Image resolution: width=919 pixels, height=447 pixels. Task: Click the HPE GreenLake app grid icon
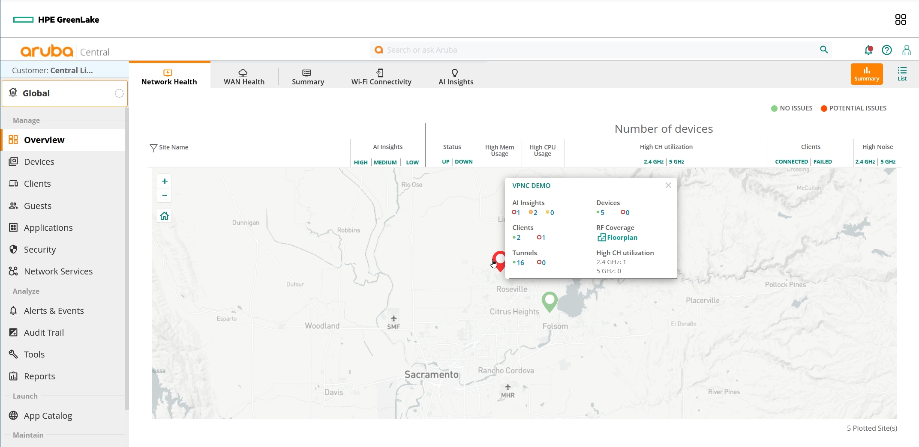coord(900,19)
